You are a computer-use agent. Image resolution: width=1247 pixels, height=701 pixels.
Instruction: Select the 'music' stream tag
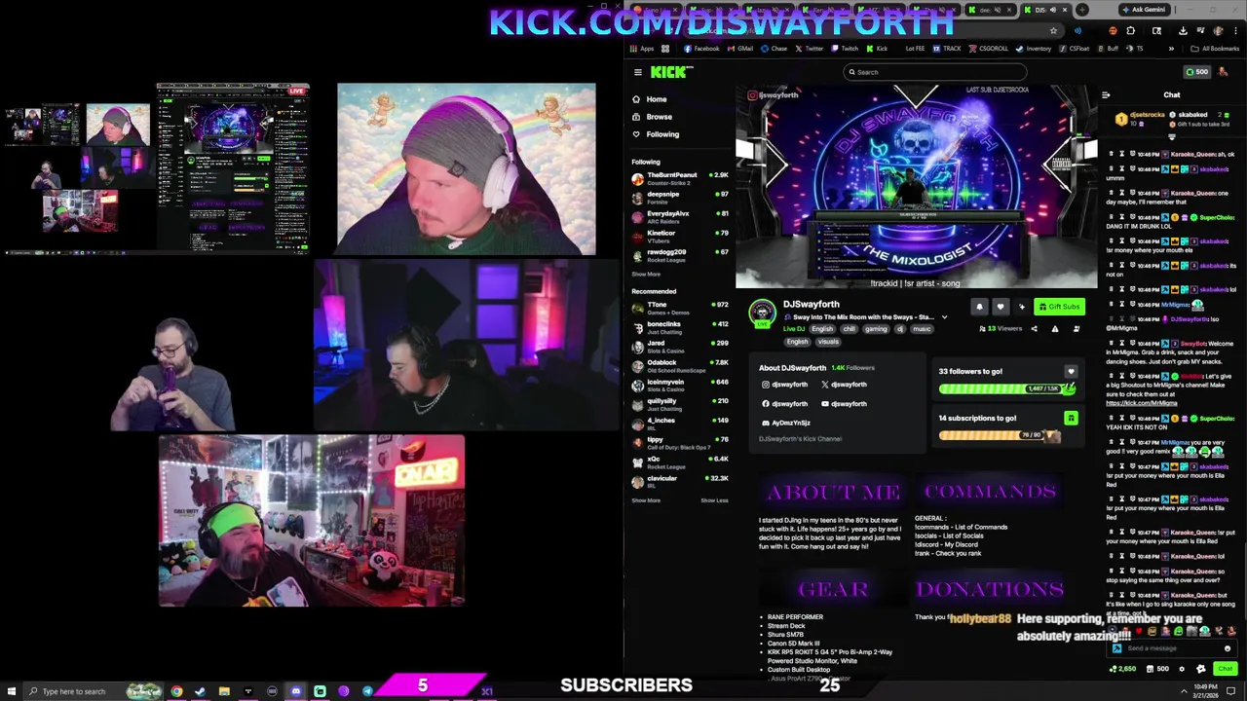[921, 329]
